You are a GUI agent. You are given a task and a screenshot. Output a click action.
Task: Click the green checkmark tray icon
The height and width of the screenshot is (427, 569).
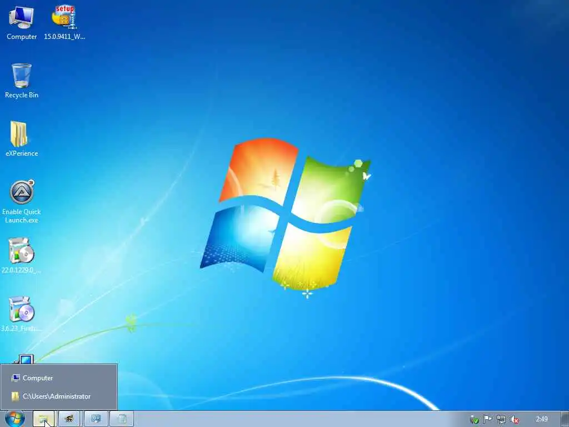[475, 420]
